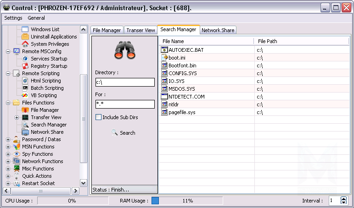
Task: Expand the Password / Datas node
Action: [8, 139]
